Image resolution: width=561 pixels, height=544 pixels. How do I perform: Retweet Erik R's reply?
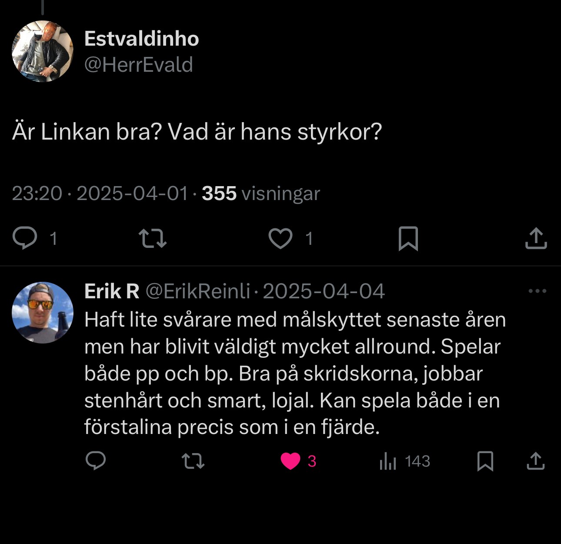193,461
